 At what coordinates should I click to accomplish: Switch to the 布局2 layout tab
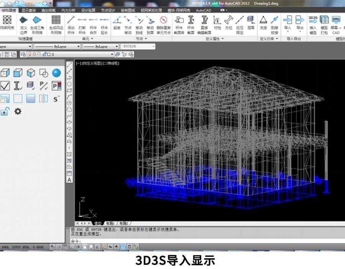point(123,224)
